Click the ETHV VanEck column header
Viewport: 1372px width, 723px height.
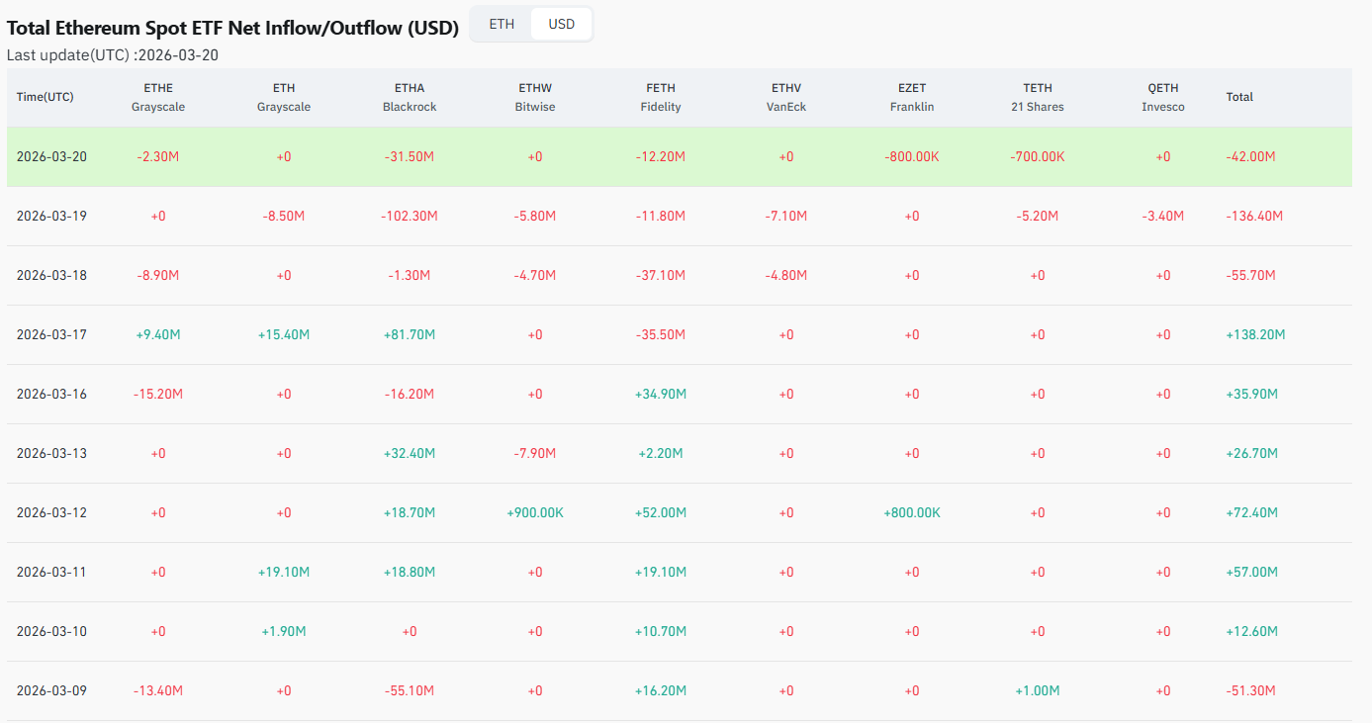786,97
